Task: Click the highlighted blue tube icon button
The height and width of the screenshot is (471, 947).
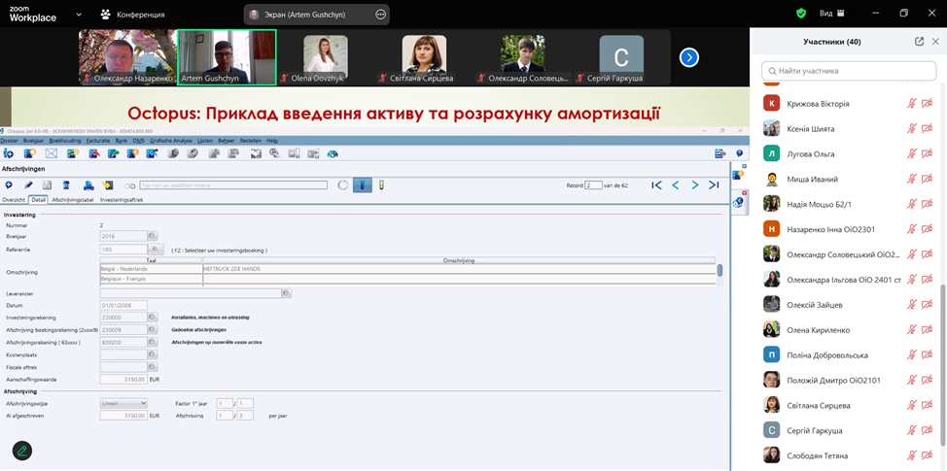Action: tap(363, 185)
